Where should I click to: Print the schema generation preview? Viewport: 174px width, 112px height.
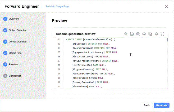[x=144, y=34]
